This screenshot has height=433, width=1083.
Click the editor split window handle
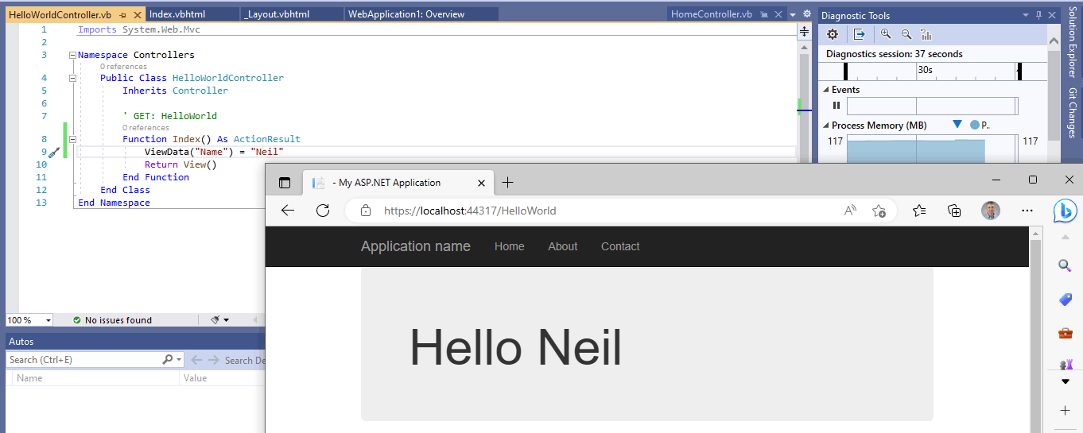pos(804,31)
